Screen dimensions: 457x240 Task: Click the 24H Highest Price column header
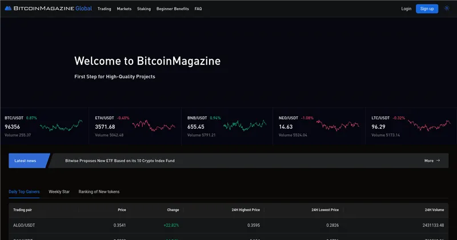pyautogui.click(x=246, y=210)
